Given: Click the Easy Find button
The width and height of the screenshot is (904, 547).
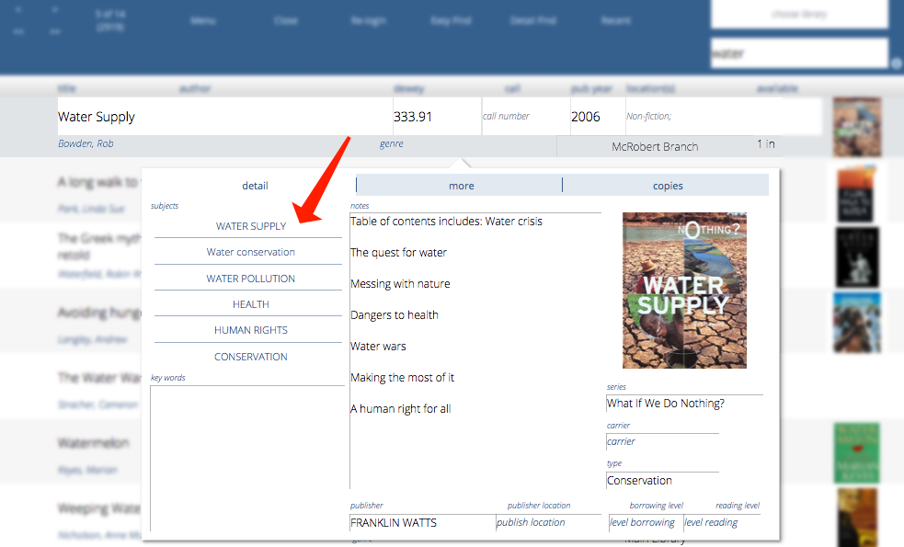Looking at the screenshot, I should (x=451, y=20).
